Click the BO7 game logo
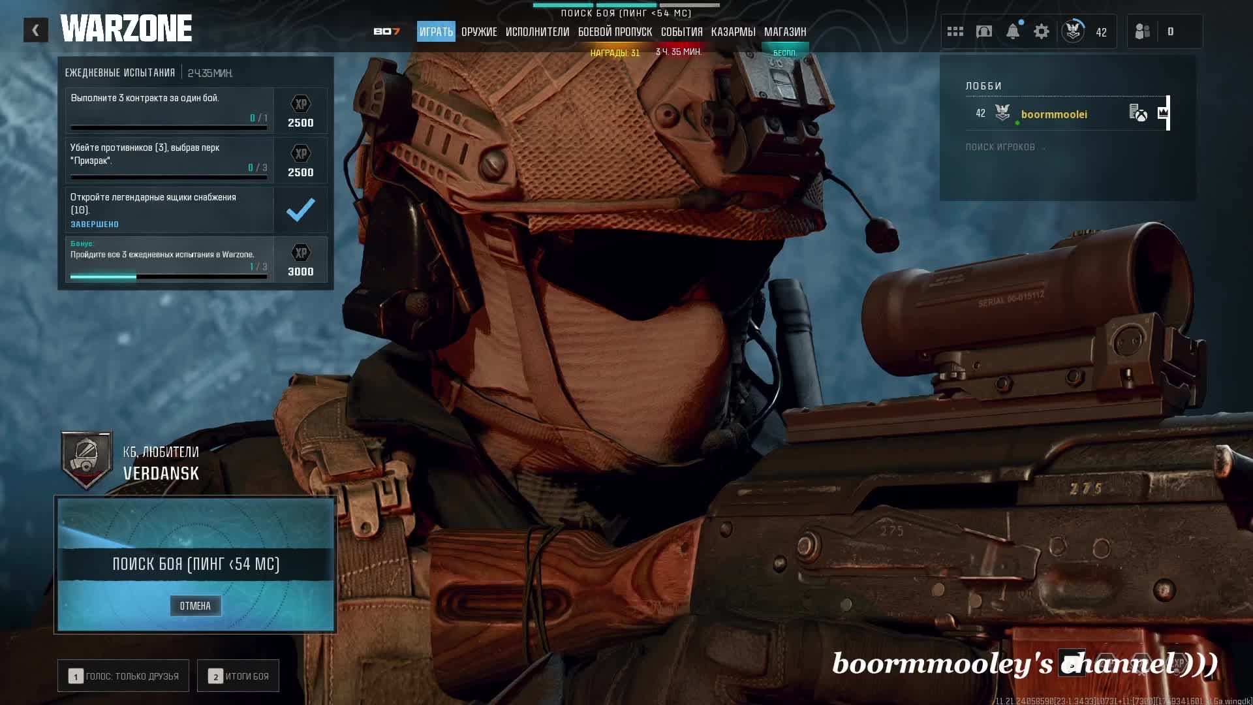This screenshot has width=1253, height=705. pos(386,31)
